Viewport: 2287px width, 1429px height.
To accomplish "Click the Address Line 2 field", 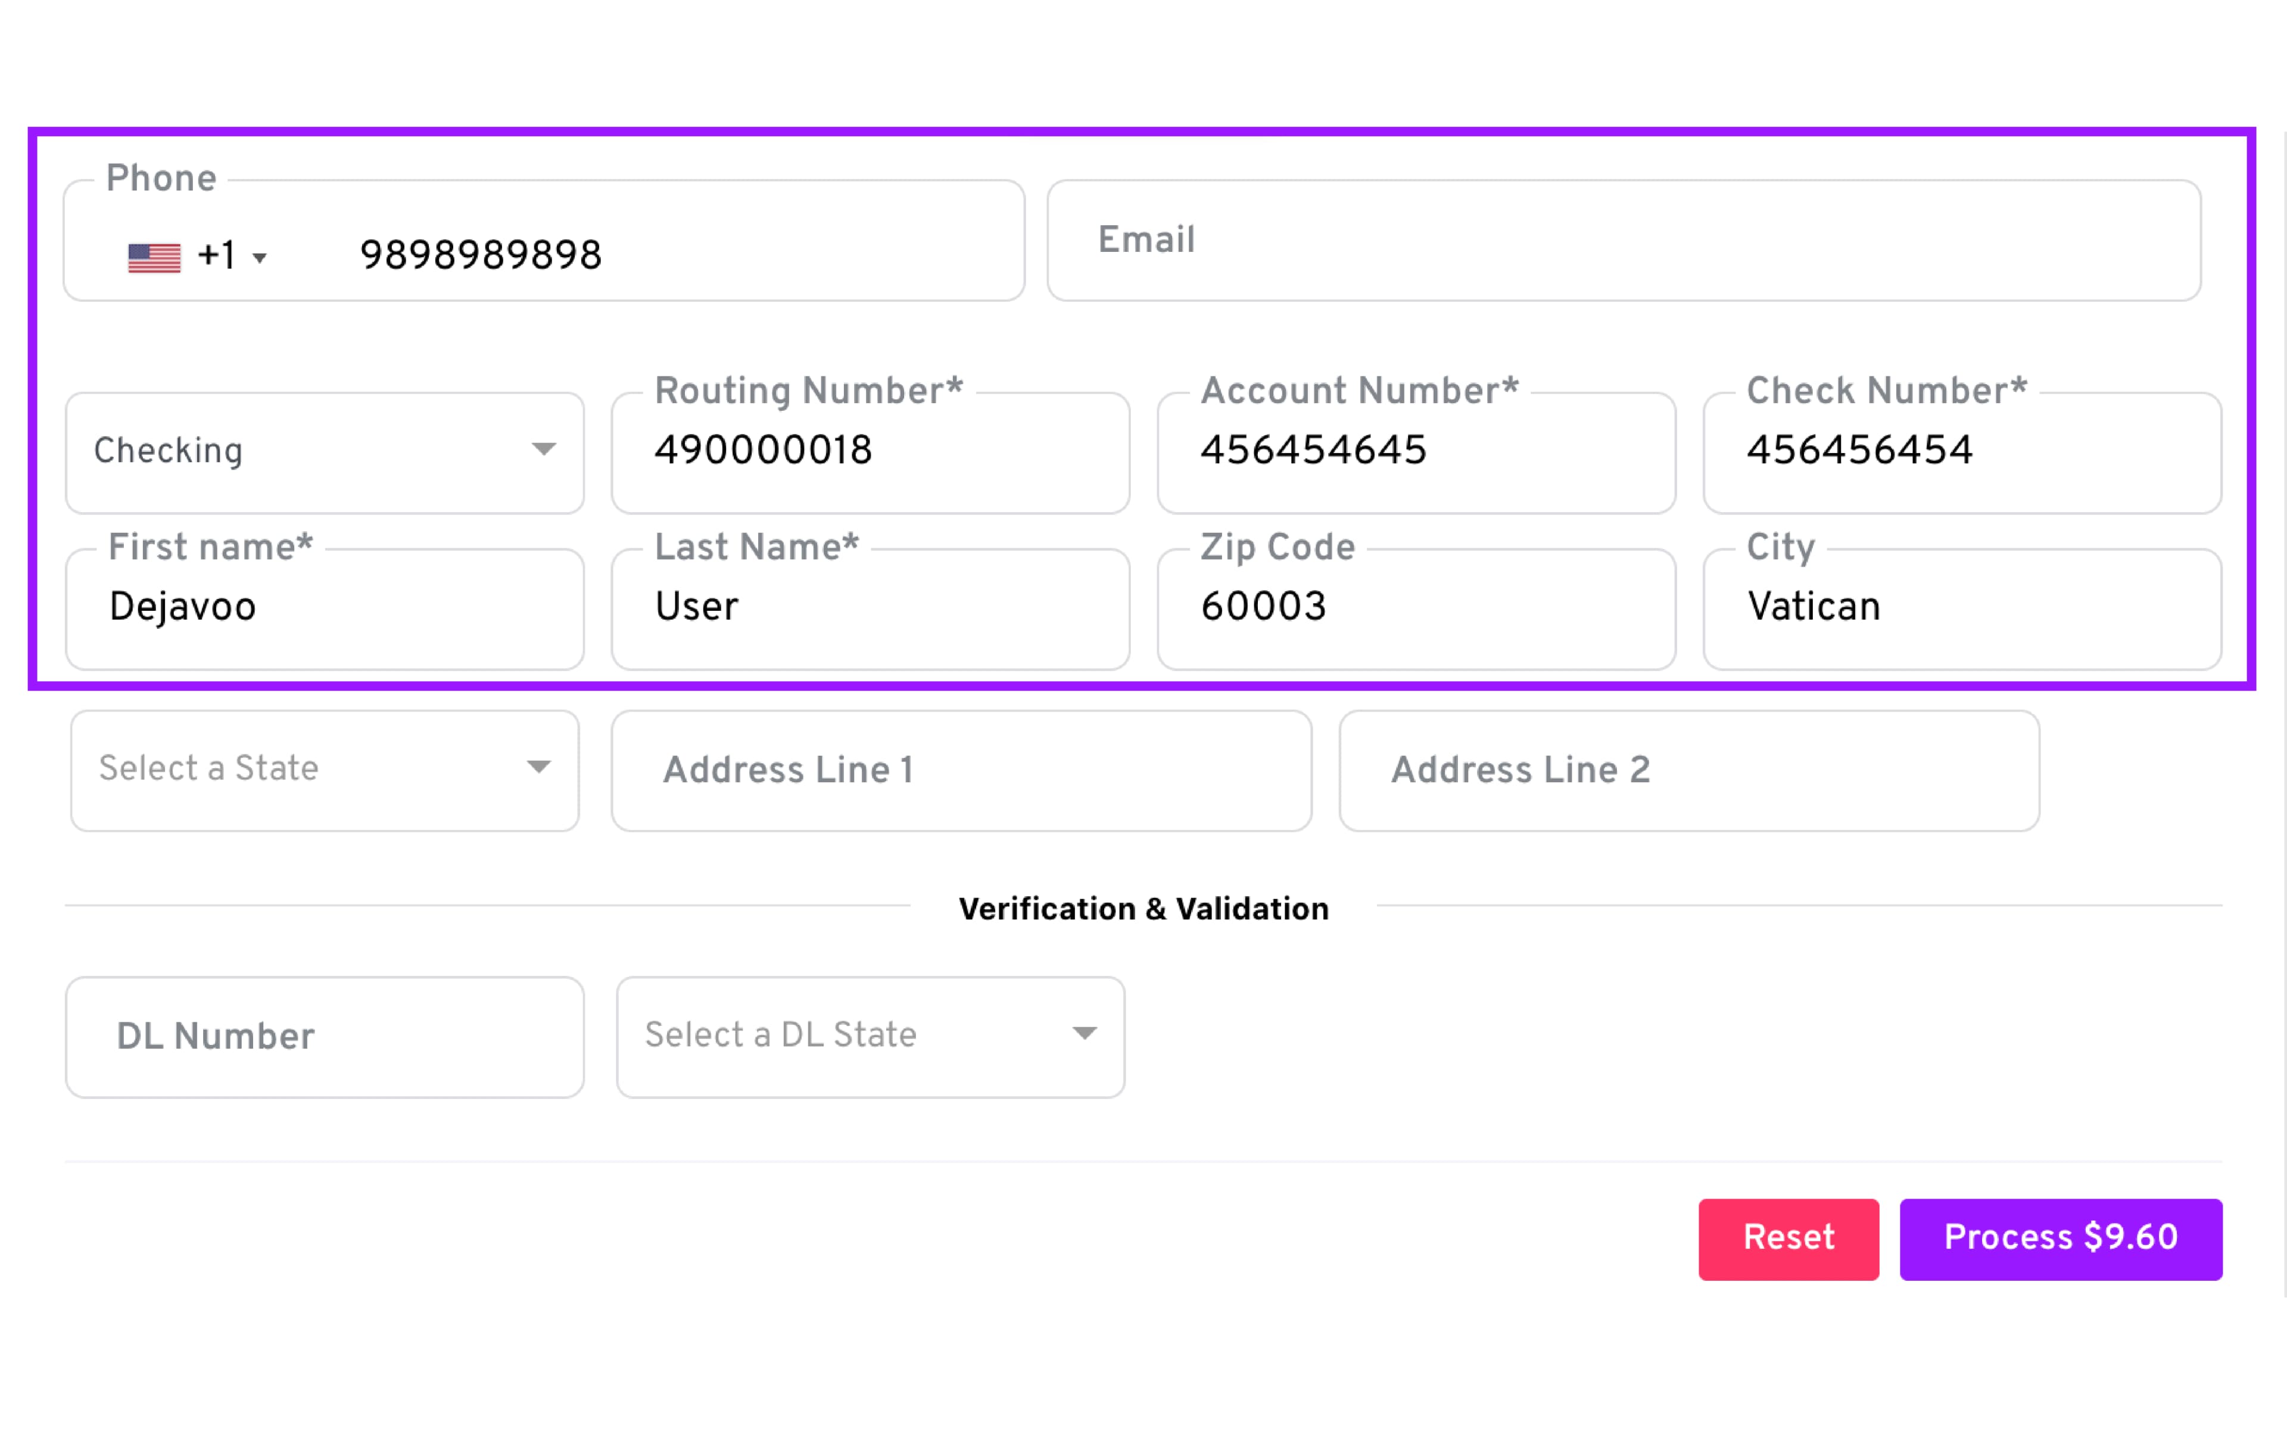I will [1688, 770].
